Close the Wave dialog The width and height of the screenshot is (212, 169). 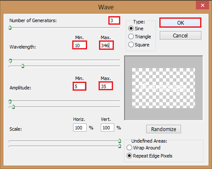click(x=202, y=6)
